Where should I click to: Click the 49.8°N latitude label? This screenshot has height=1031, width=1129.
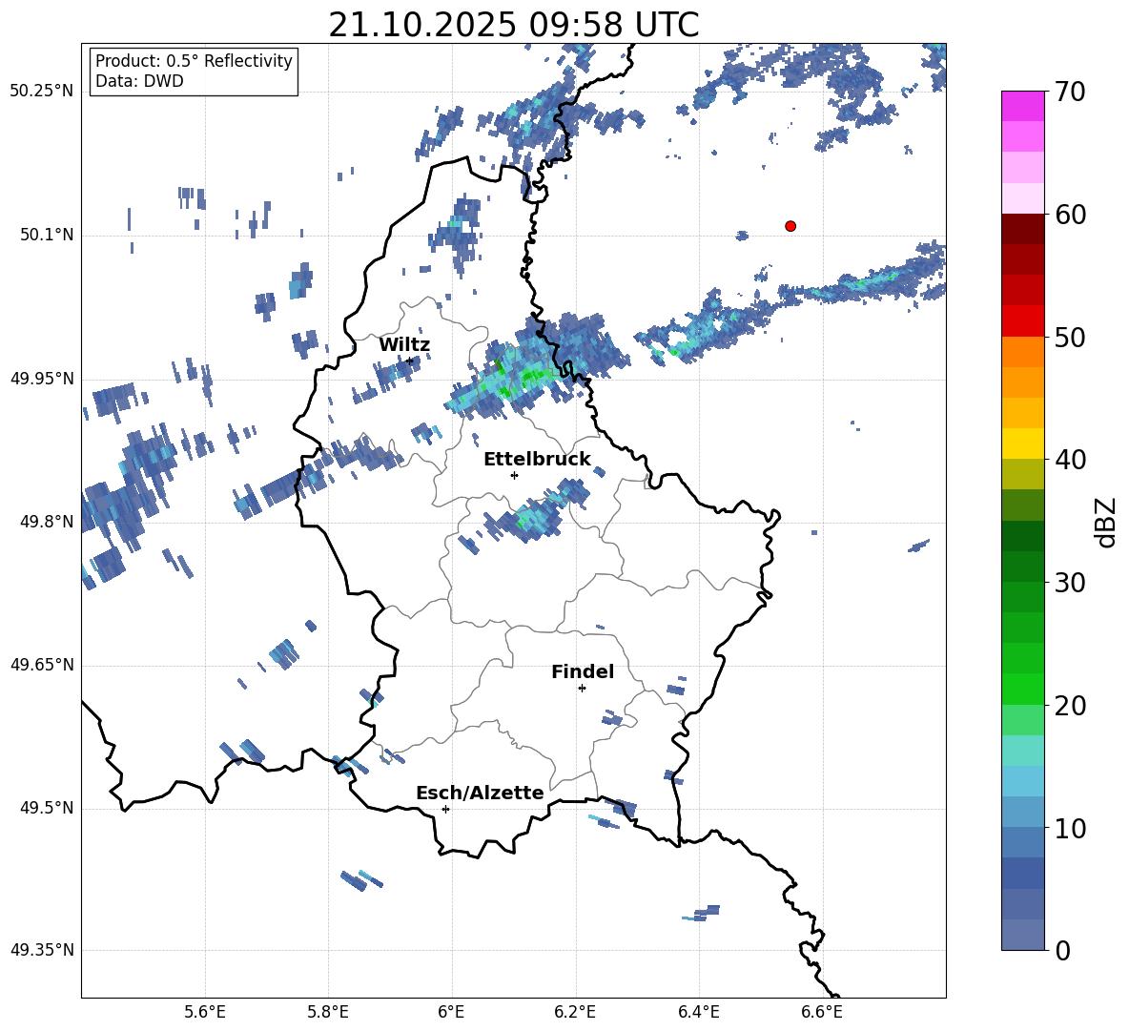[47, 522]
